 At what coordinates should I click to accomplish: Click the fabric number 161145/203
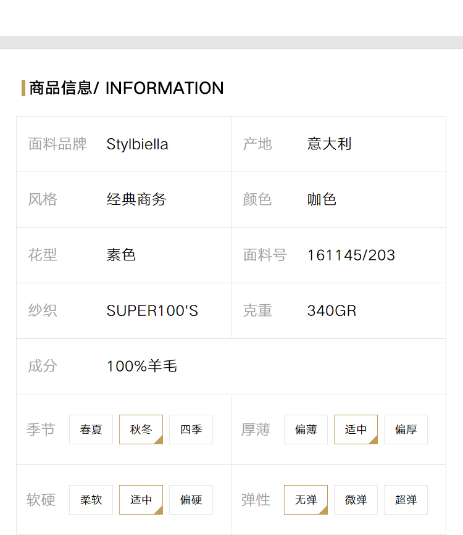(351, 255)
